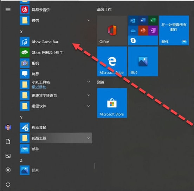Open the 移动套餐 app icon

[25, 127]
